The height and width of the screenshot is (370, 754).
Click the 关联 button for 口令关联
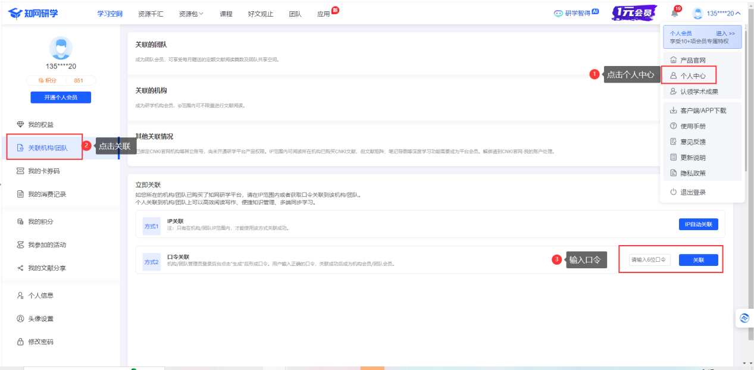pos(698,259)
